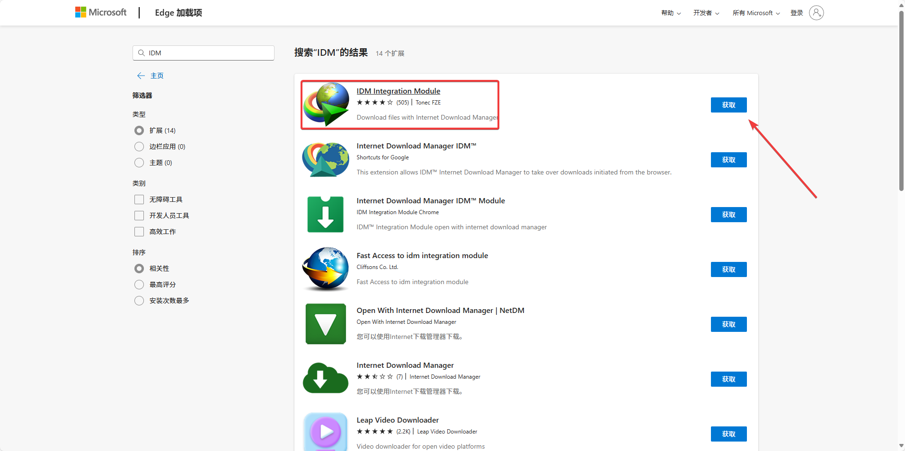This screenshot has height=451, width=905.
Task: Click the user account avatar icon
Action: (x=816, y=13)
